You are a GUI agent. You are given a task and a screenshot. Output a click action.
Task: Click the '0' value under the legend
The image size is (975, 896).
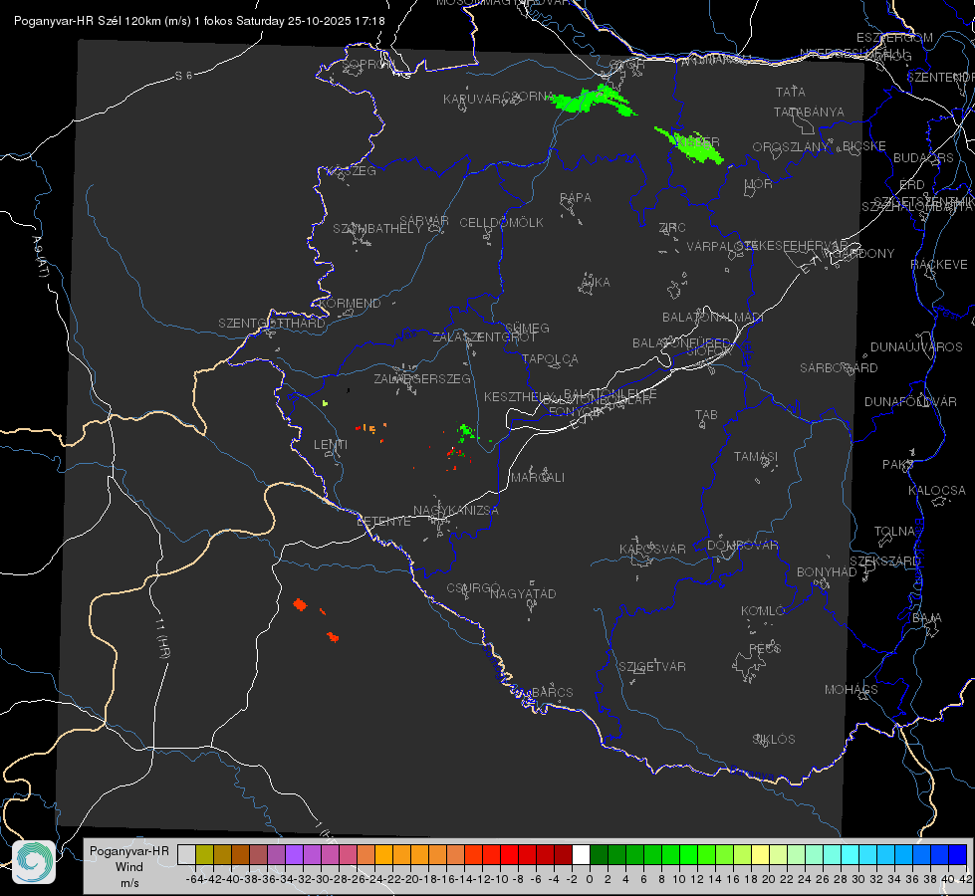(x=590, y=879)
